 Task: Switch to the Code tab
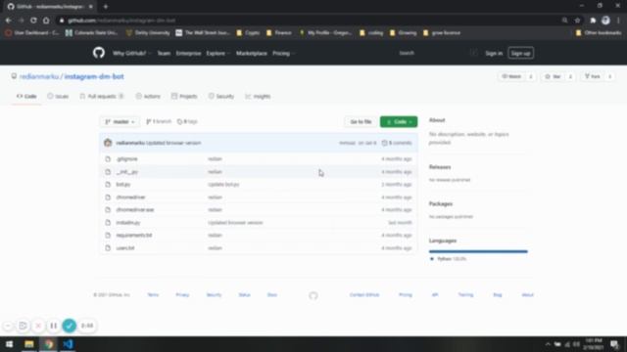click(x=26, y=96)
